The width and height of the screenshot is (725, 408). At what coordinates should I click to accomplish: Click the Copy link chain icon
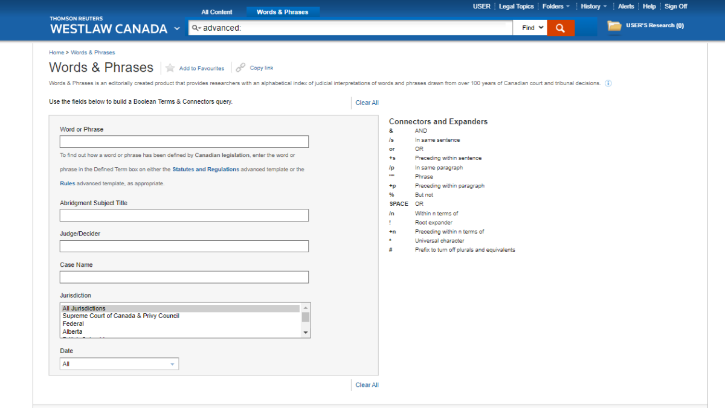click(x=240, y=68)
